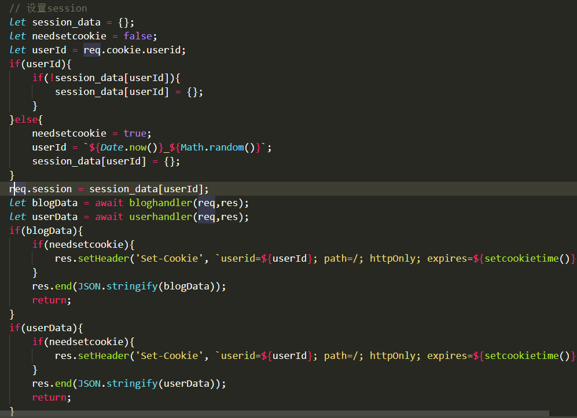The width and height of the screenshot is (577, 418).
Task: Click 'return;' inside the blogData block
Action: (52, 300)
